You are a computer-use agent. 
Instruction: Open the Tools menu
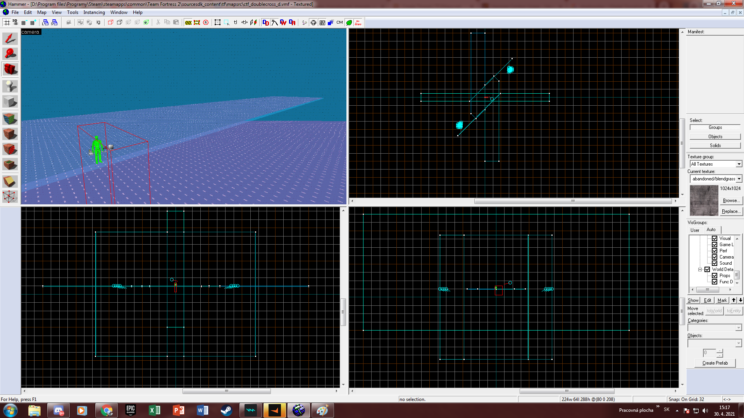[72, 12]
